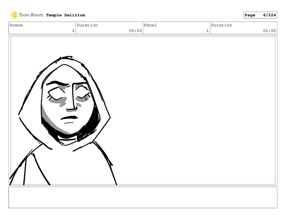Select the 'Temple Delirium' title text
Viewport: 286px width, 221px height.
click(x=66, y=15)
